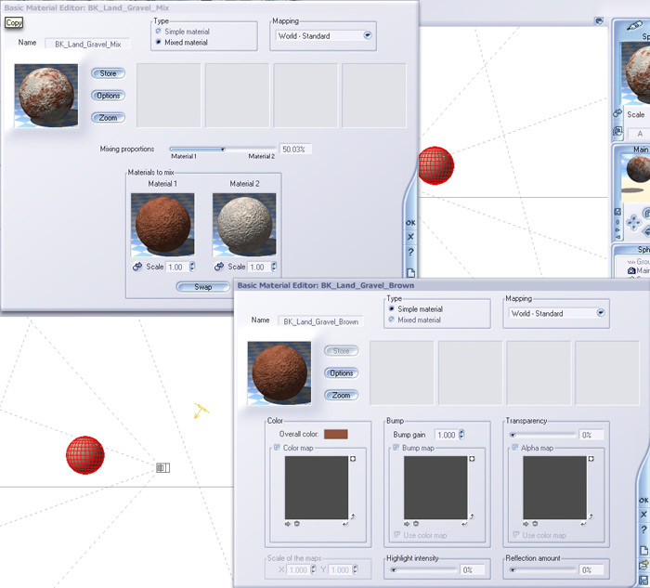Viewport: 650px width, 588px height.
Task: Open help (?) in Gravel_Mix editor
Action: (410, 252)
